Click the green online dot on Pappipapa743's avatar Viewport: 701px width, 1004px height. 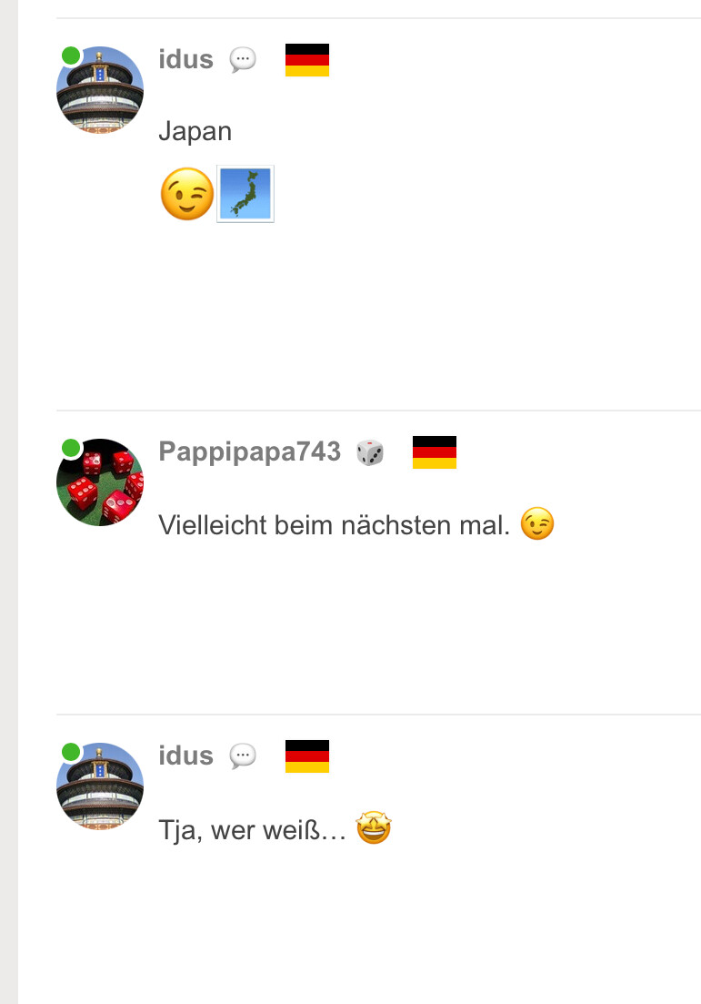(x=71, y=448)
